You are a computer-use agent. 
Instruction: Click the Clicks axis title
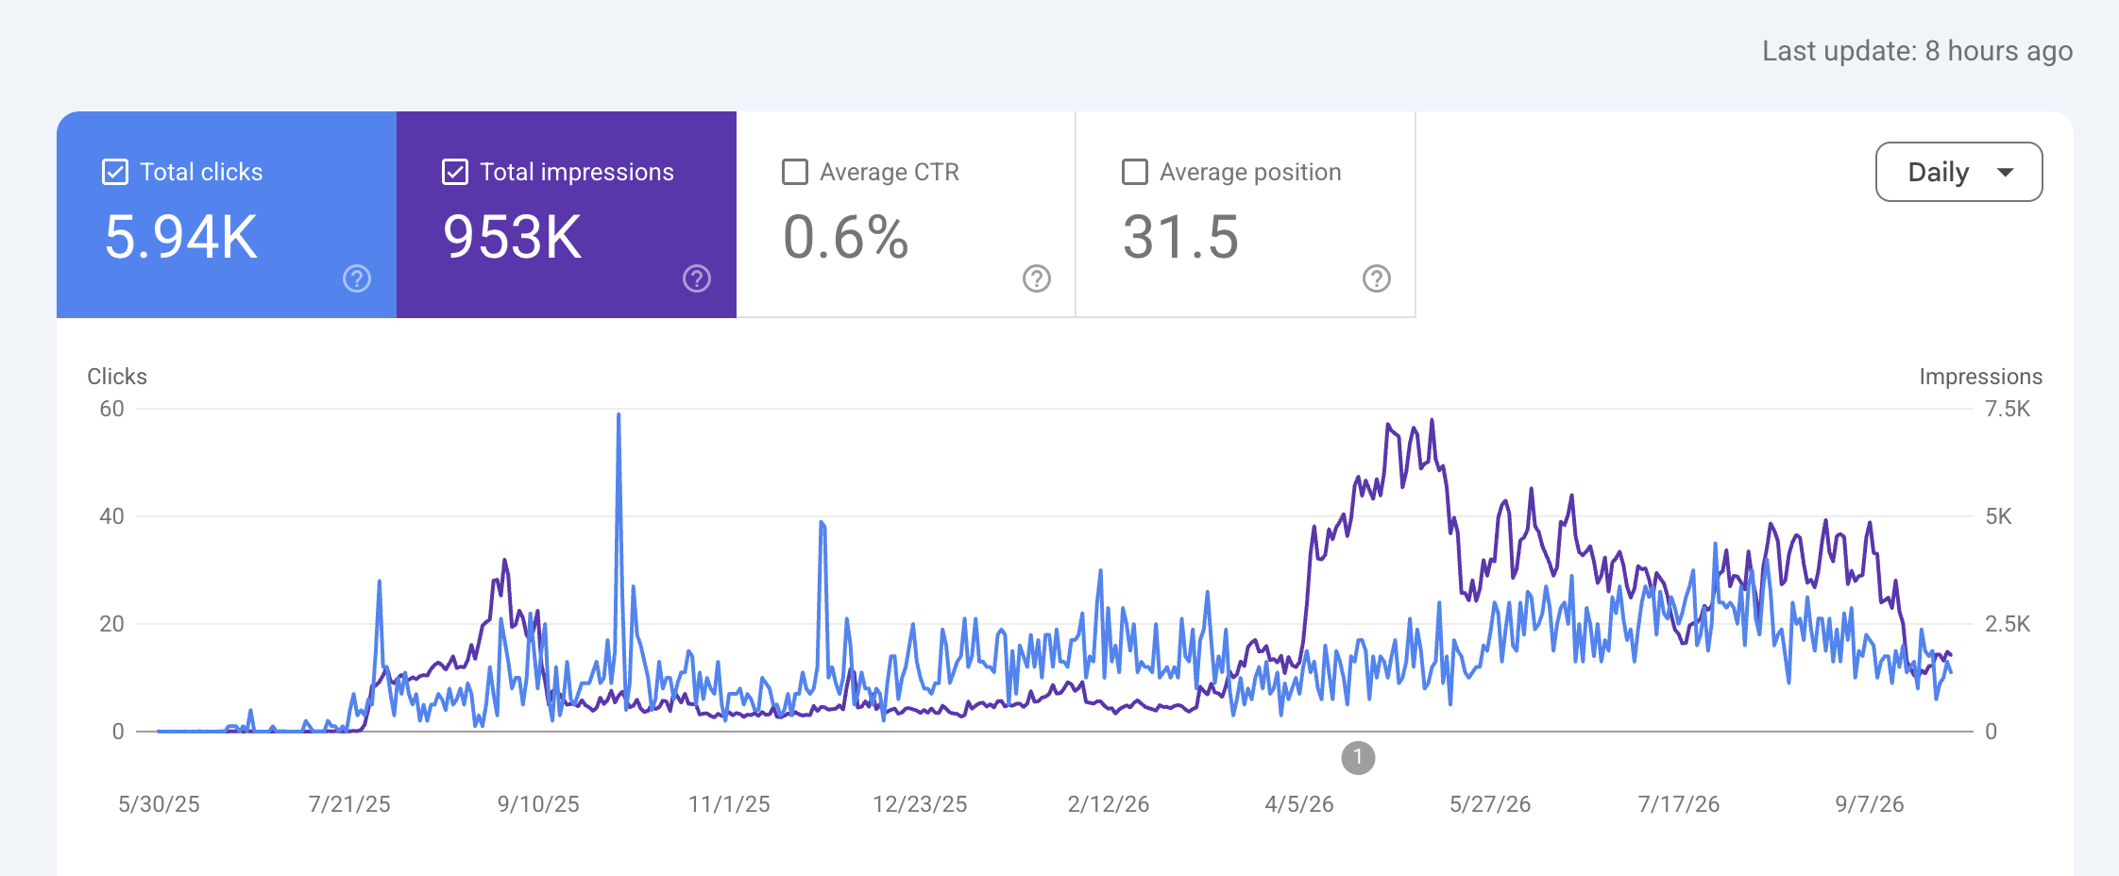[117, 377]
